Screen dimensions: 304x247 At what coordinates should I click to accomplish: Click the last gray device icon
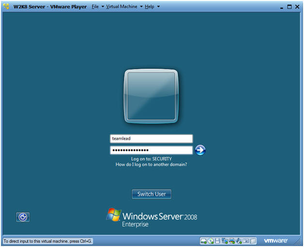(253, 241)
